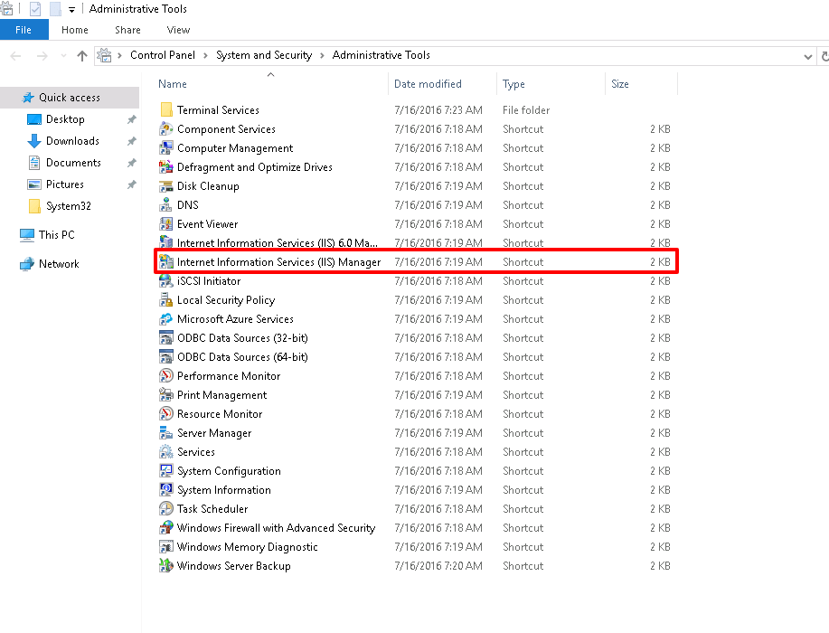The width and height of the screenshot is (829, 633).
Task: Click the Performance Monitor icon
Action: 166,376
